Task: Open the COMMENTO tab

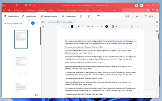Action: (60, 10)
